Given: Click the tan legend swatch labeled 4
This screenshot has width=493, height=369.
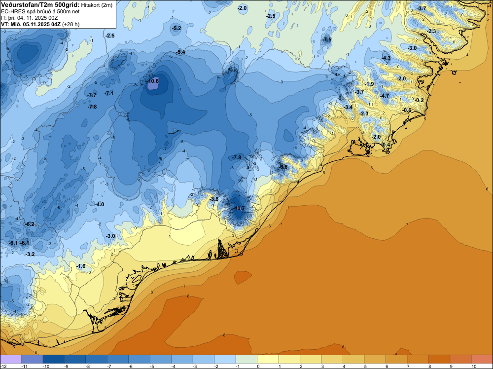Looking at the screenshot, I should 353,359.
